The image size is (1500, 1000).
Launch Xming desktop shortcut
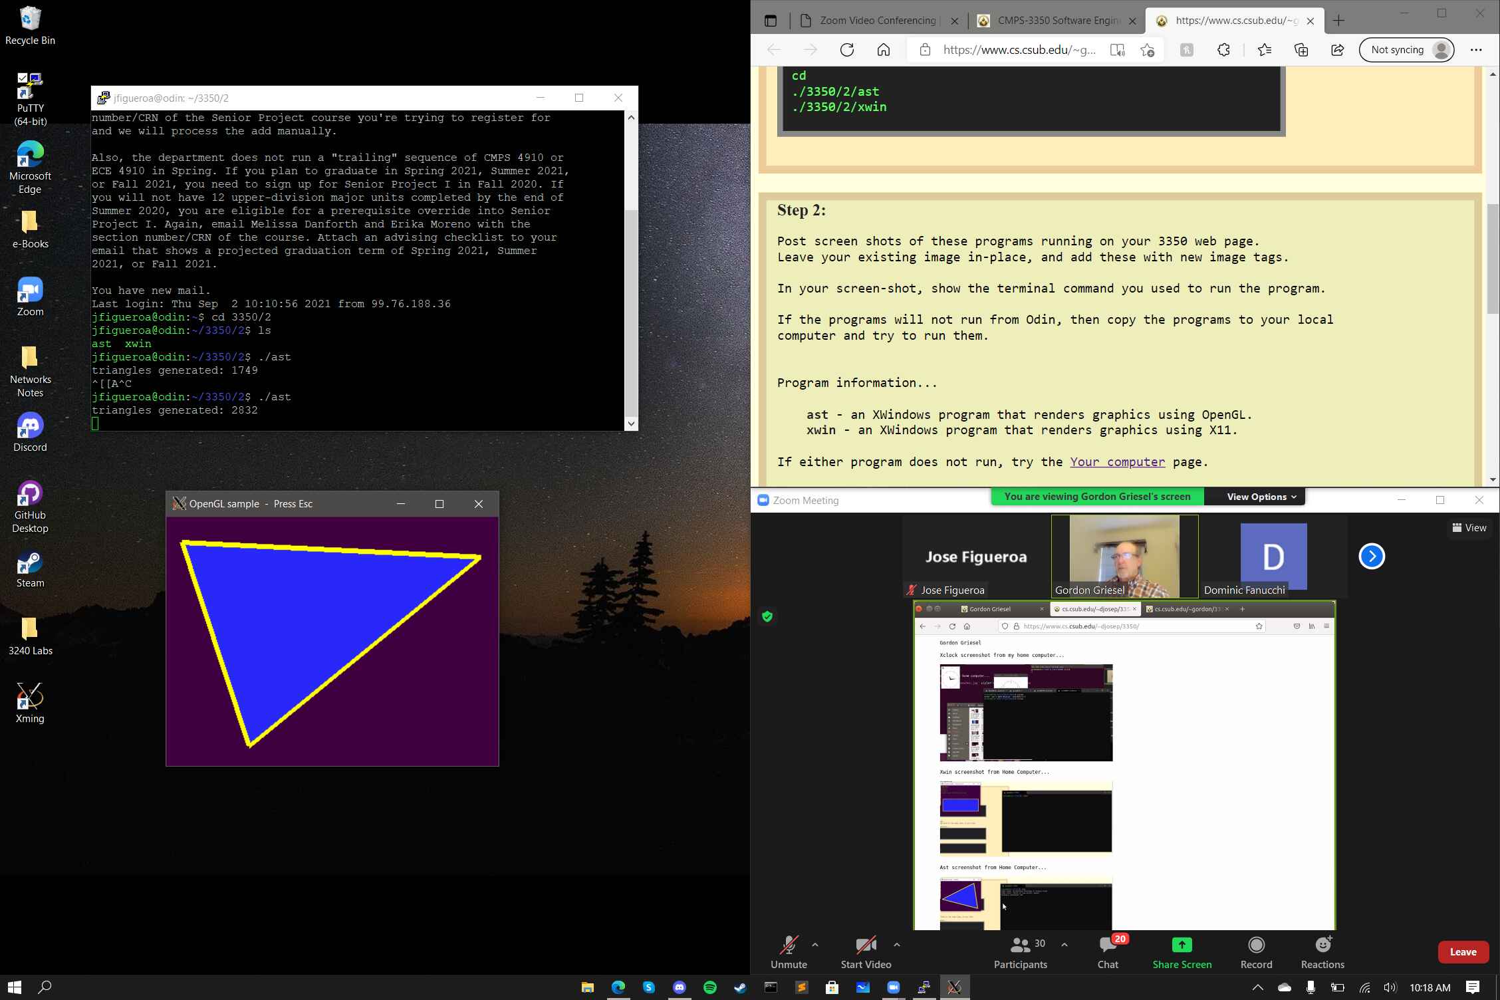30,704
